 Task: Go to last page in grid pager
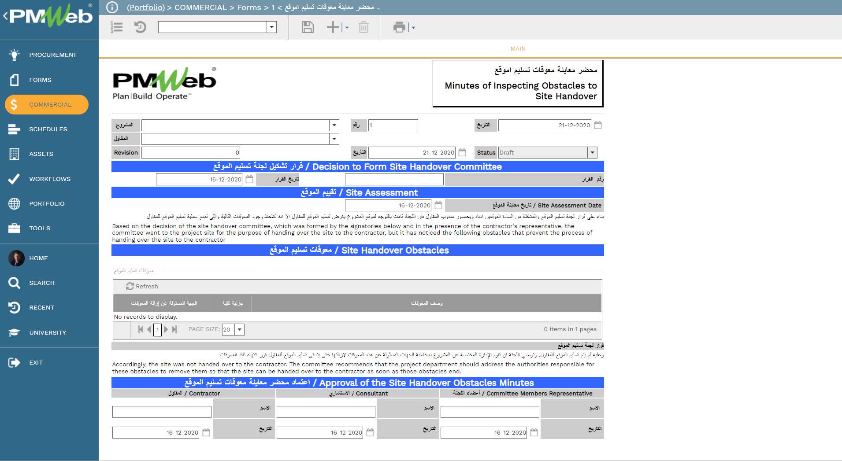[x=174, y=329]
